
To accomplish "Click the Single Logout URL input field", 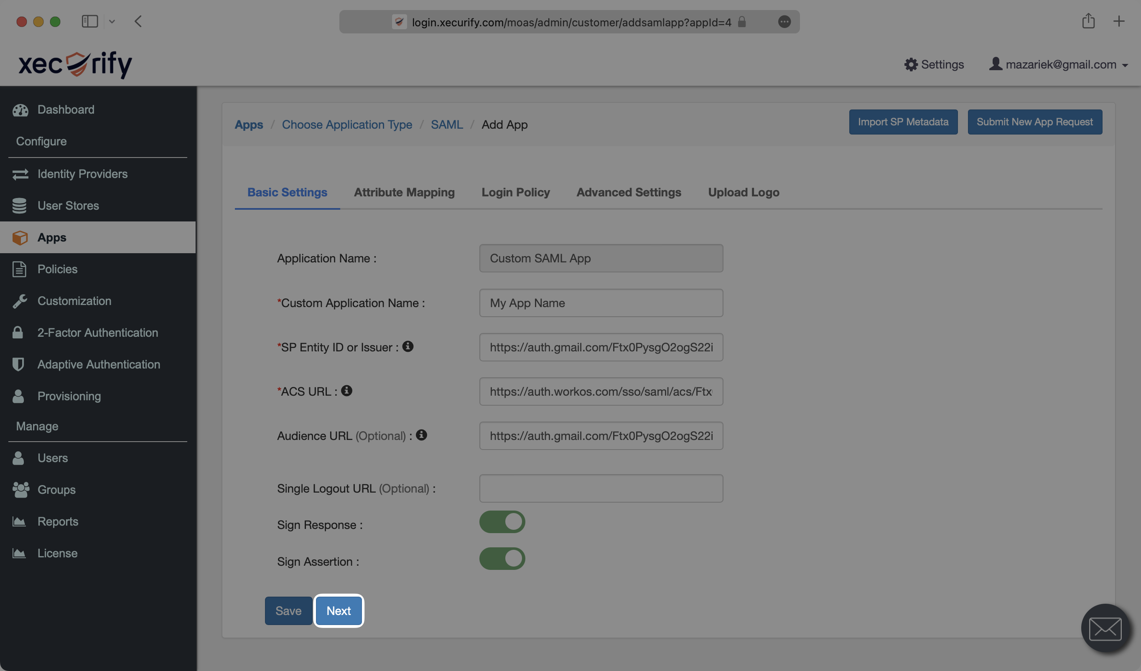I will point(601,488).
